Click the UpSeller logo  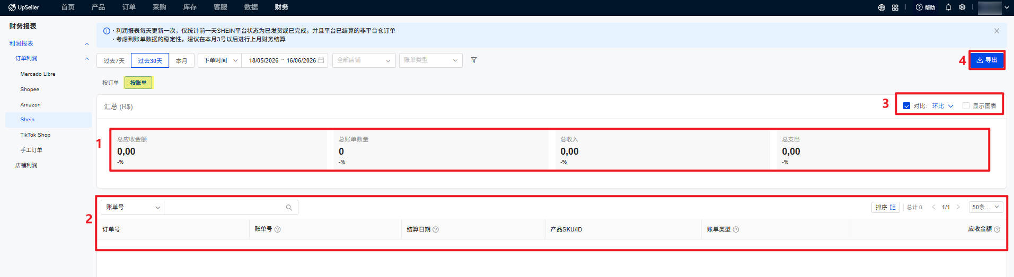pyautogui.click(x=24, y=7)
